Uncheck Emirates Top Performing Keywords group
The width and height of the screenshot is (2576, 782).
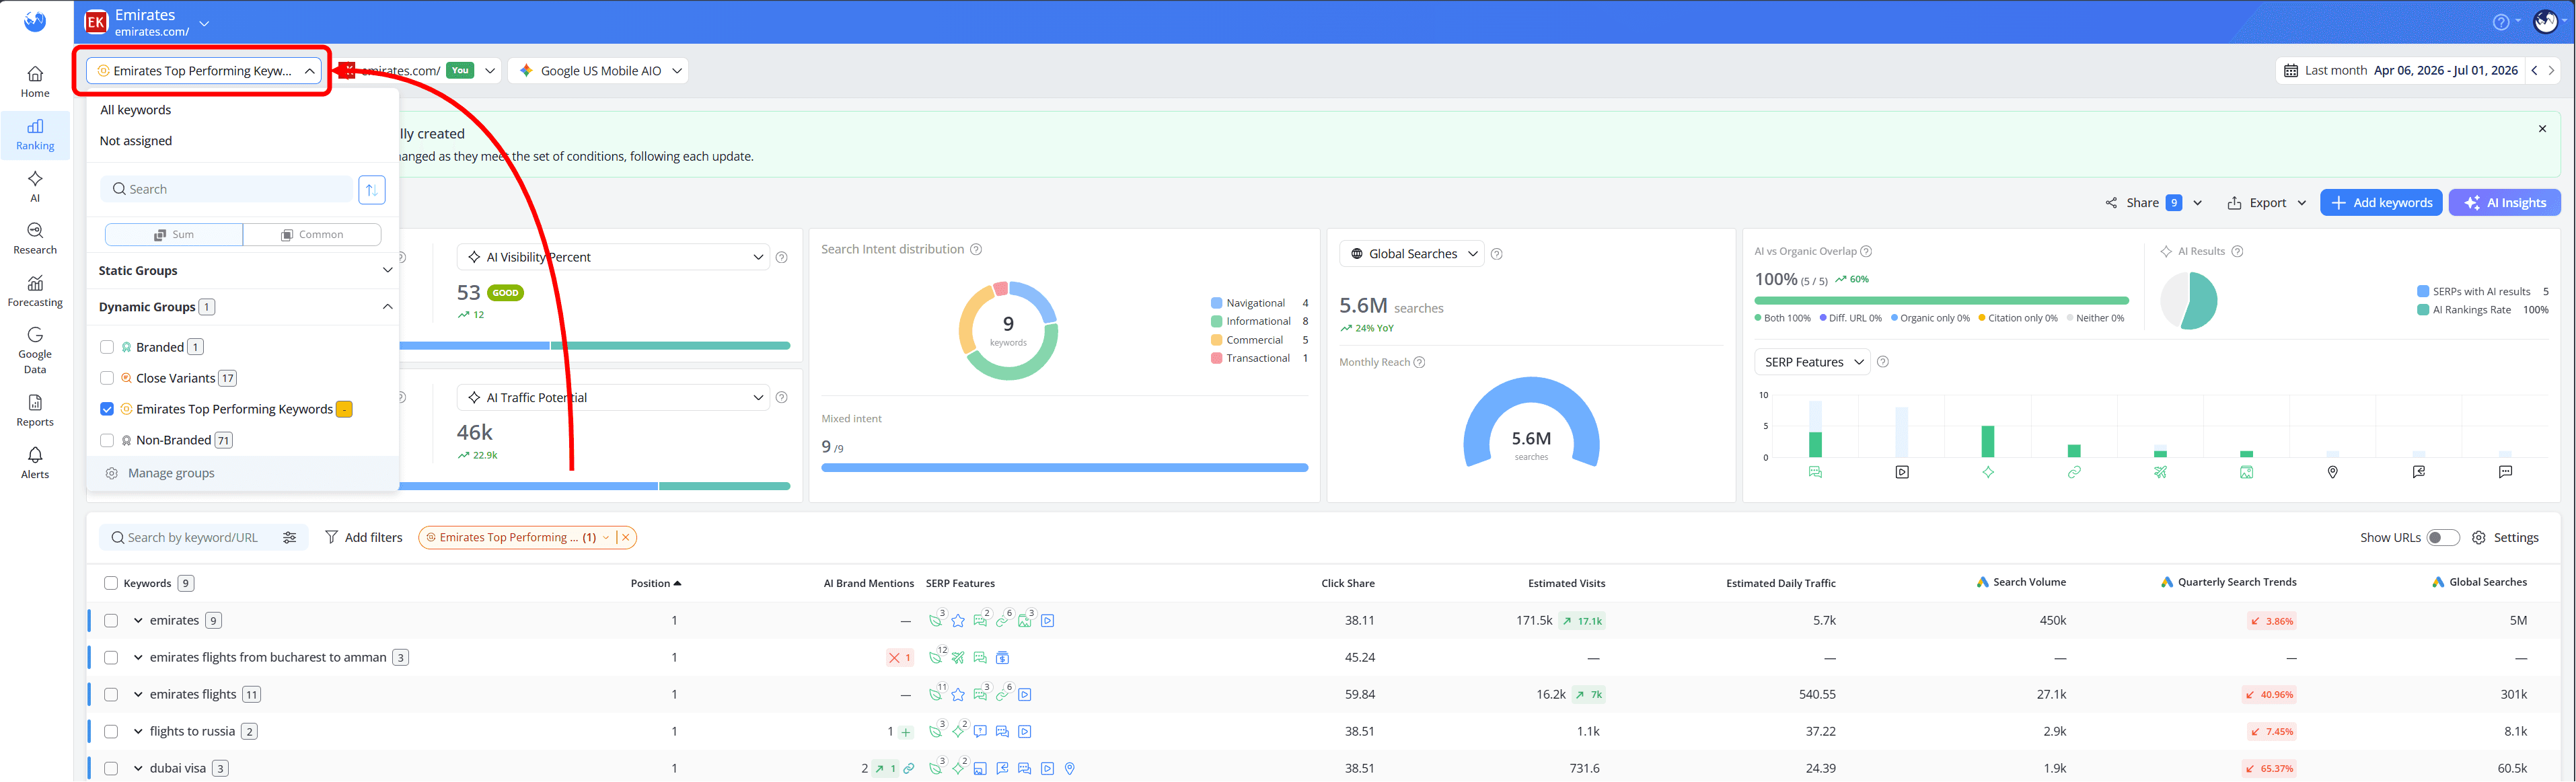pyautogui.click(x=107, y=410)
